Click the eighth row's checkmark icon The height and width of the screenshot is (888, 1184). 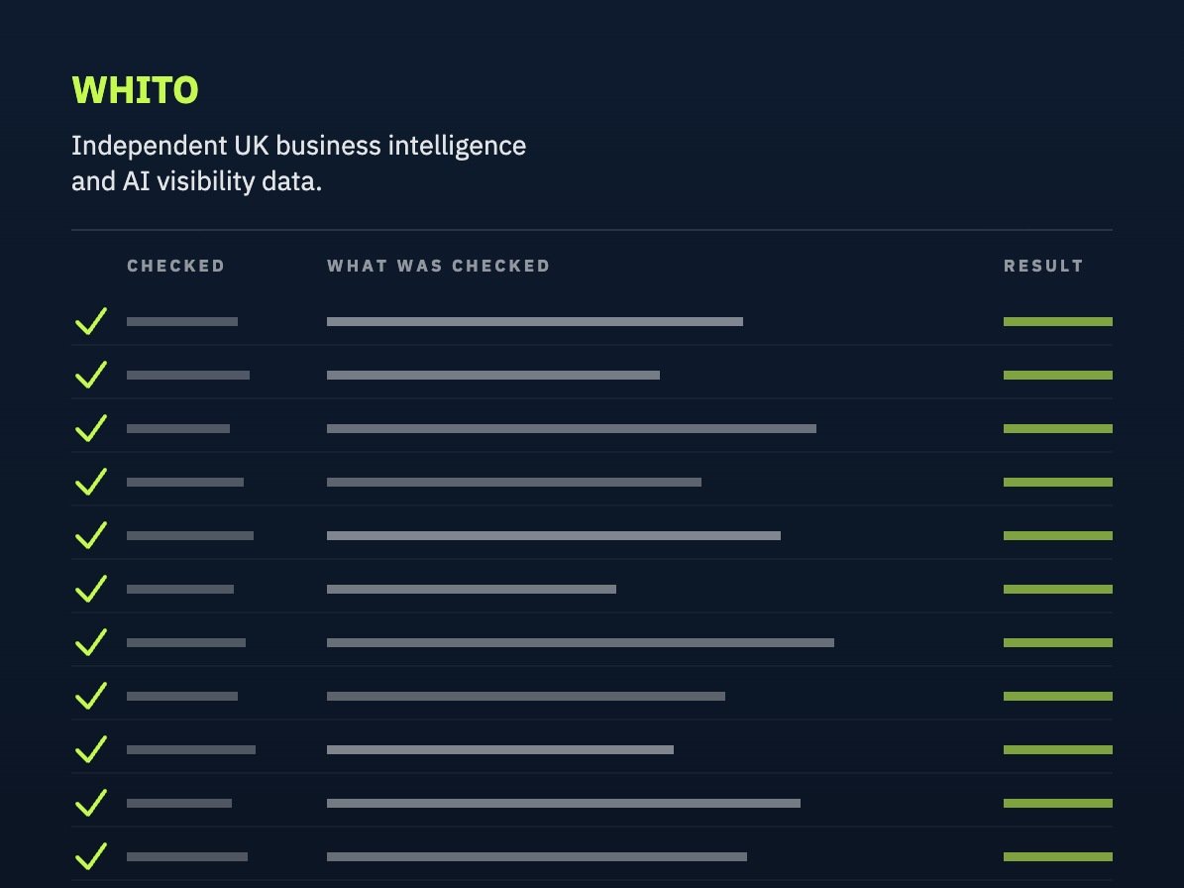pos(91,696)
